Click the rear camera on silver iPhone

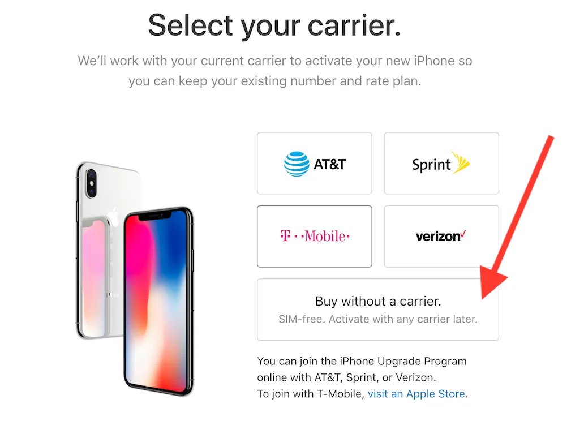(x=91, y=183)
